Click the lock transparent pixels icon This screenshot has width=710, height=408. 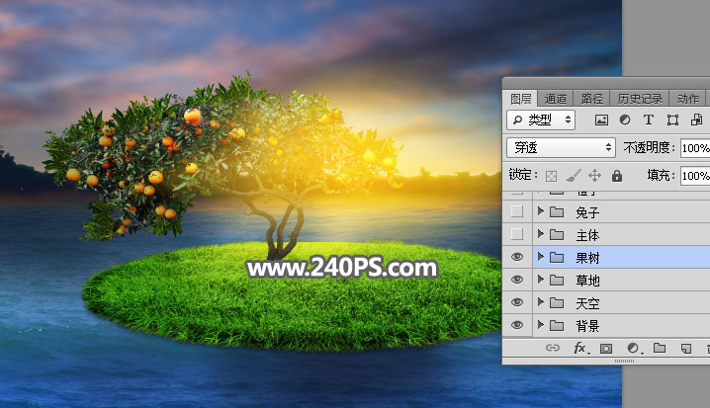pyautogui.click(x=552, y=176)
